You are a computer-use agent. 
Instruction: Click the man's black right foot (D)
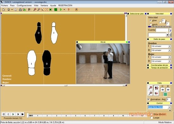coord(47,63)
